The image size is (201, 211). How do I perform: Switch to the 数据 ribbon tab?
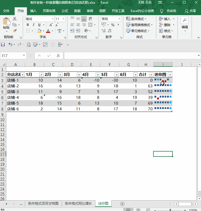pyautogui.click(x=77, y=11)
